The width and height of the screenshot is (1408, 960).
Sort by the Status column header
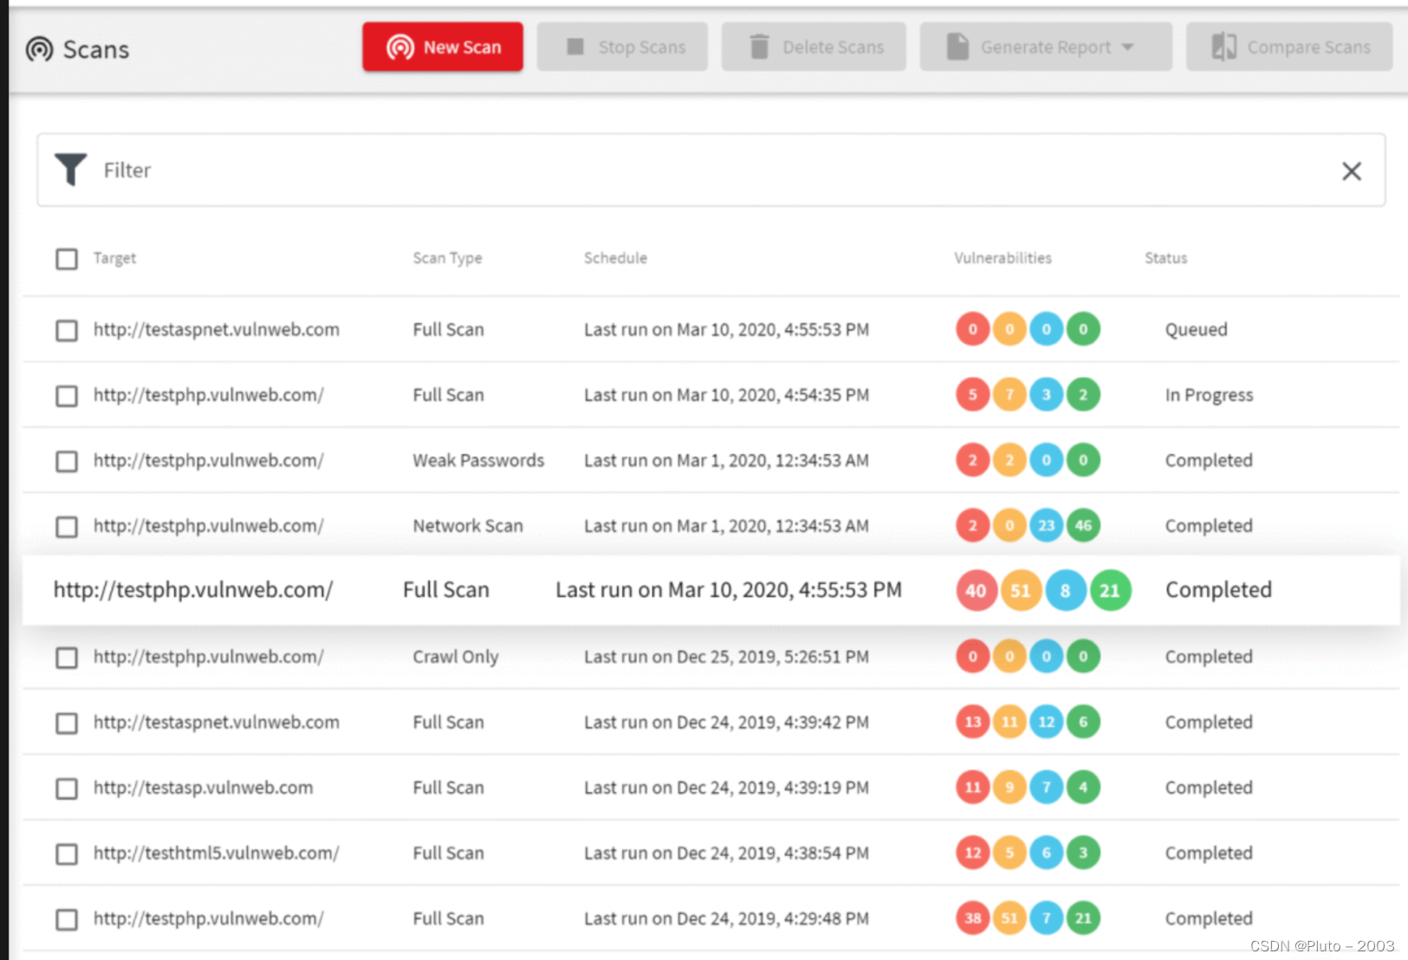pyautogui.click(x=1165, y=258)
